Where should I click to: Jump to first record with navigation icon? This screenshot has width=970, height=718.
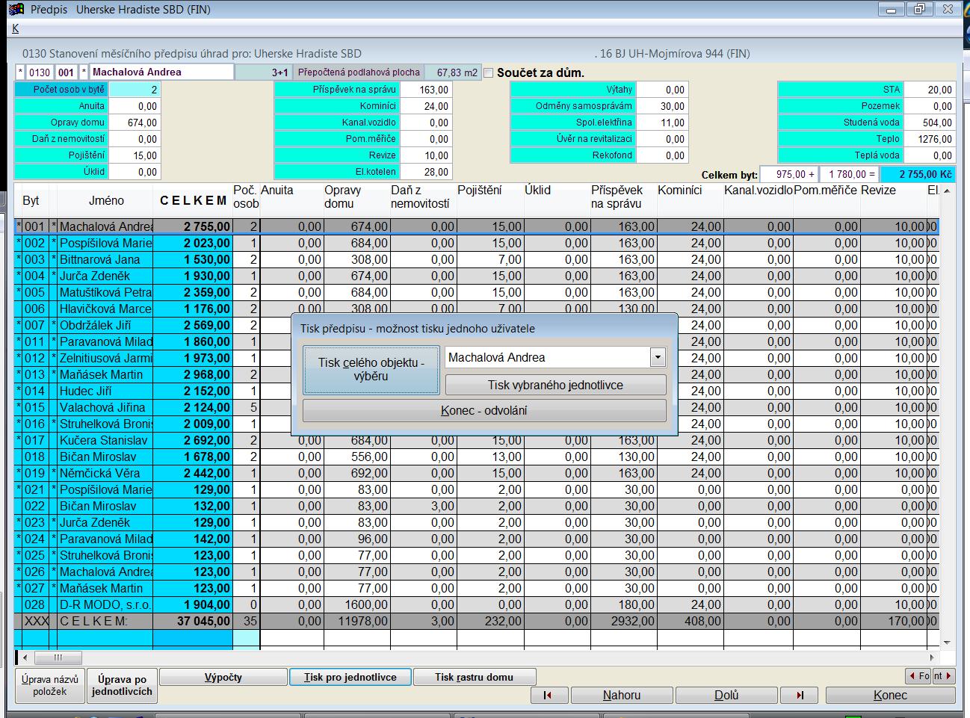click(549, 696)
